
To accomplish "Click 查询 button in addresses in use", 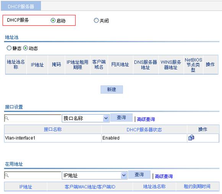I will [x=139, y=174].
